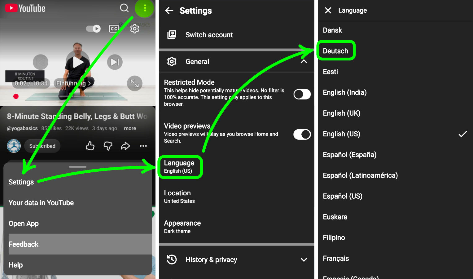Image resolution: width=473 pixels, height=279 pixels.
Task: Click the Subscribed button
Action: (42, 146)
